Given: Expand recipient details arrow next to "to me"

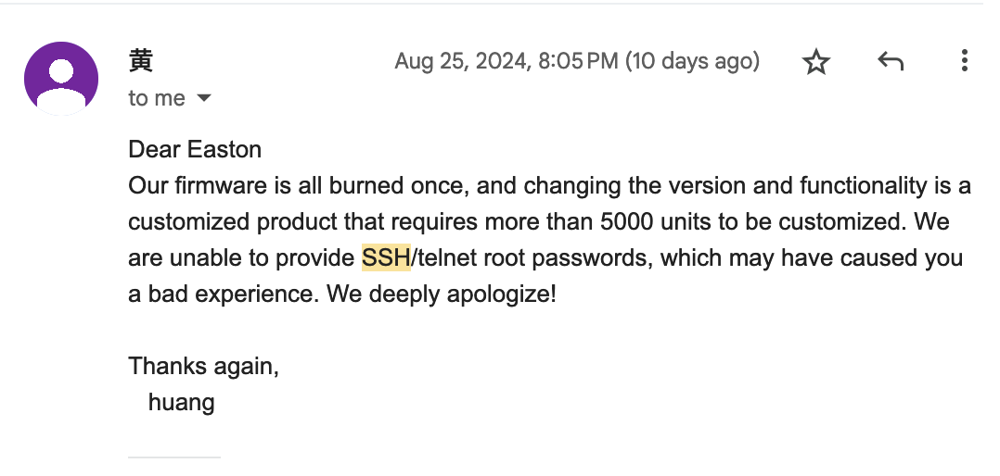Looking at the screenshot, I should click(204, 98).
